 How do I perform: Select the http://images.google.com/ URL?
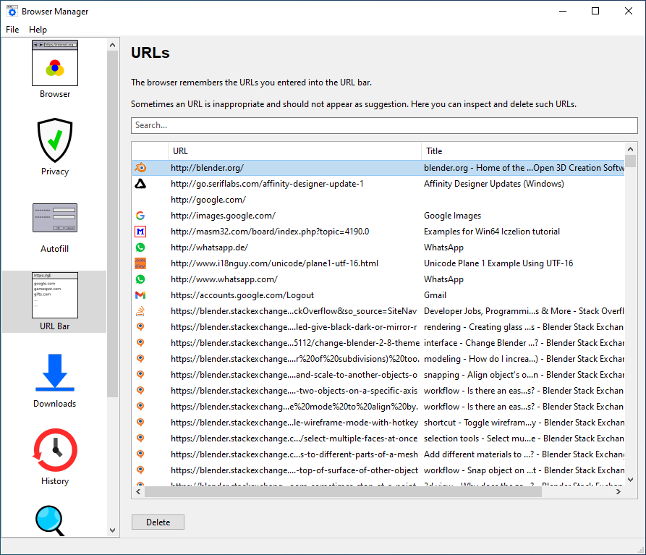click(223, 216)
